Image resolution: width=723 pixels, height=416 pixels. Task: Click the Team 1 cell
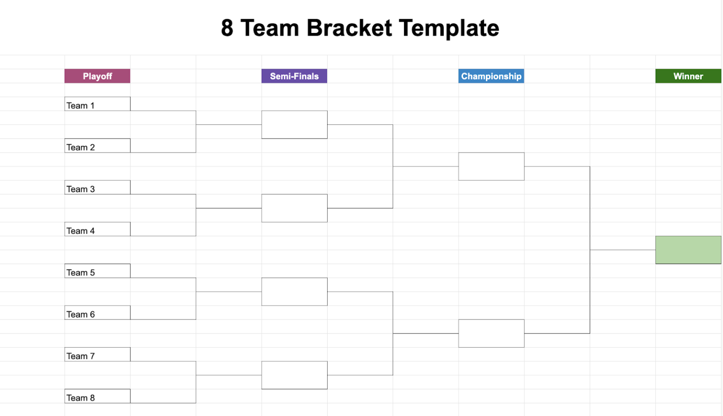click(x=97, y=104)
